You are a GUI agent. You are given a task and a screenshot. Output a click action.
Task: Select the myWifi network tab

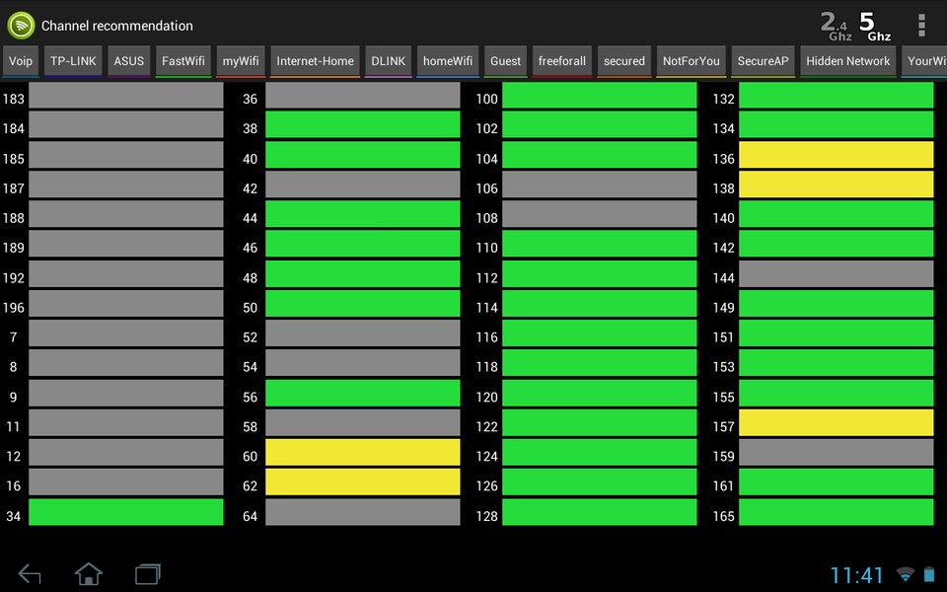pyautogui.click(x=241, y=61)
